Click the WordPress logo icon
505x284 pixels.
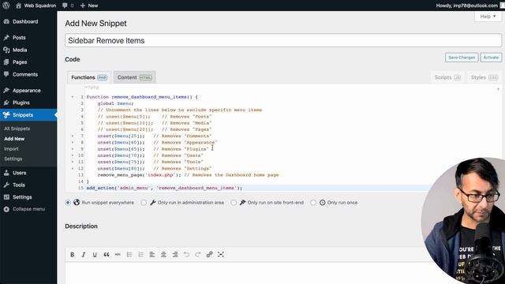6,6
